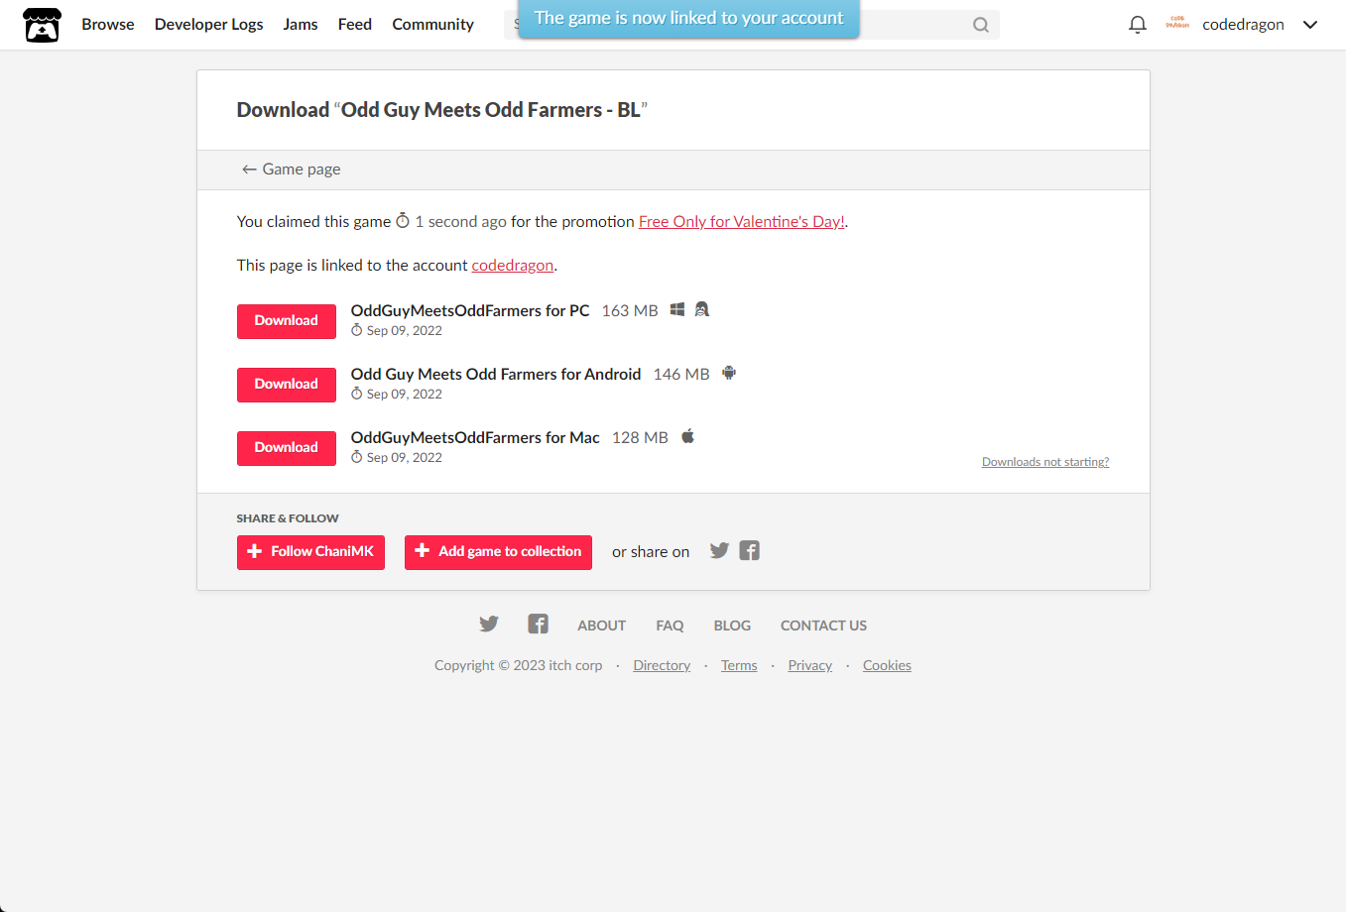Viewport: 1346px width, 912px height.
Task: Click the Sep 09, 2022 date under the Android file
Action: coord(405,395)
